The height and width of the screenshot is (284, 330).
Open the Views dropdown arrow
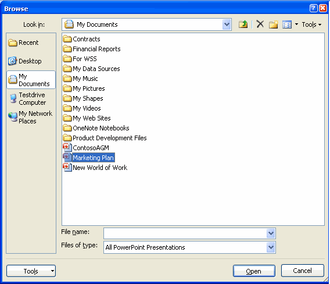click(296, 24)
